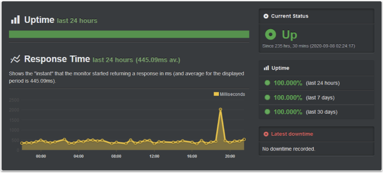383x173 pixels.
Task: Click the 2500 y-axis label
Action: [14, 100]
